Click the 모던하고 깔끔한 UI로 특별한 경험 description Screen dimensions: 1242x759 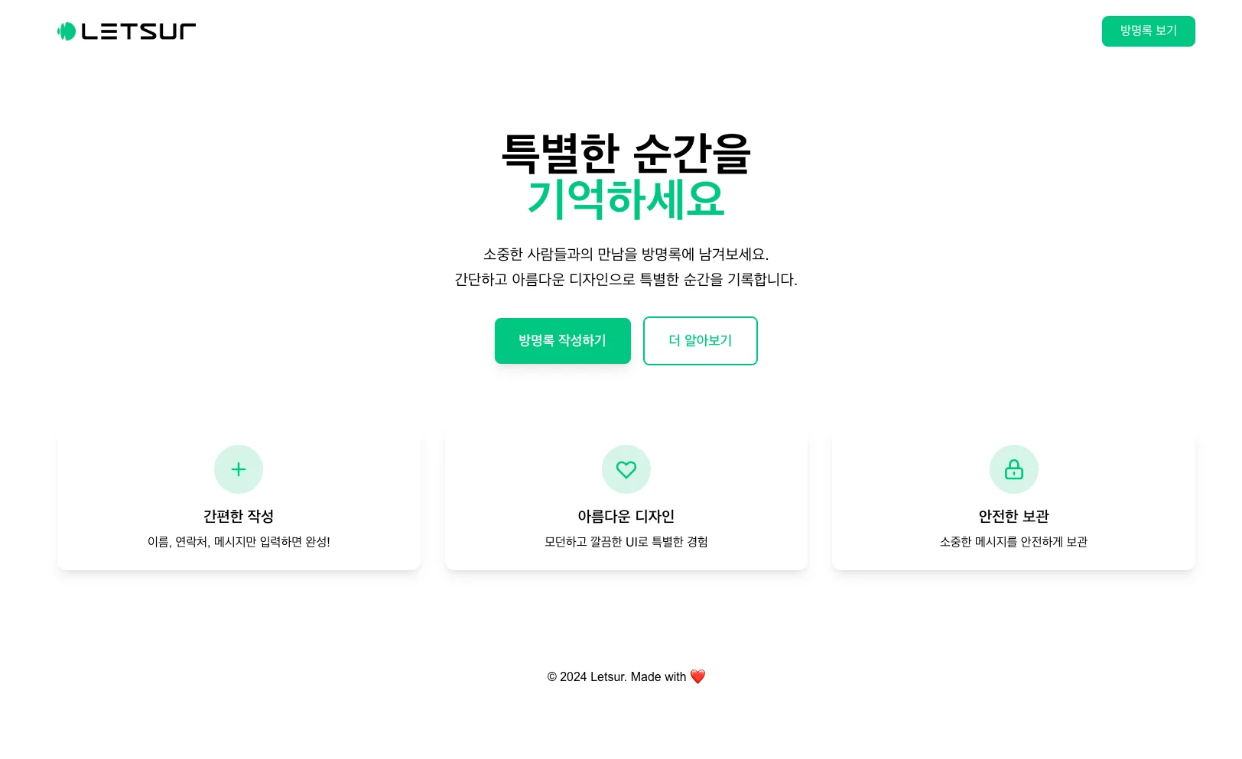[x=626, y=542]
